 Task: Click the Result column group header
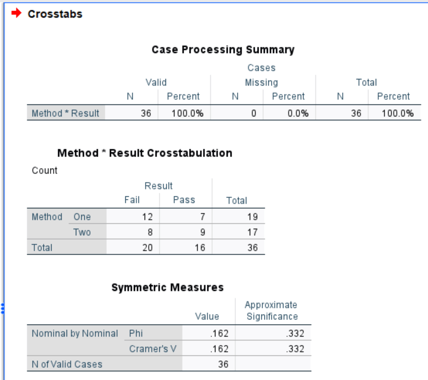[158, 186]
